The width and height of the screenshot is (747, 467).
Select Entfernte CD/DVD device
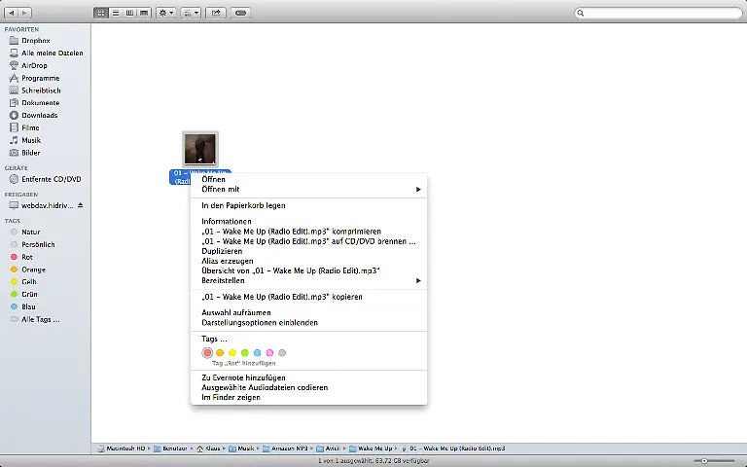[46, 179]
